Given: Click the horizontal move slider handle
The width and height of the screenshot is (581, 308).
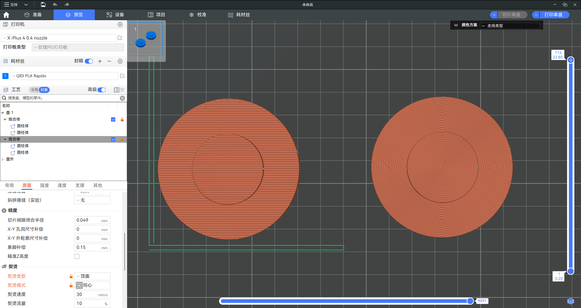Looking at the screenshot, I should pos(470,301).
